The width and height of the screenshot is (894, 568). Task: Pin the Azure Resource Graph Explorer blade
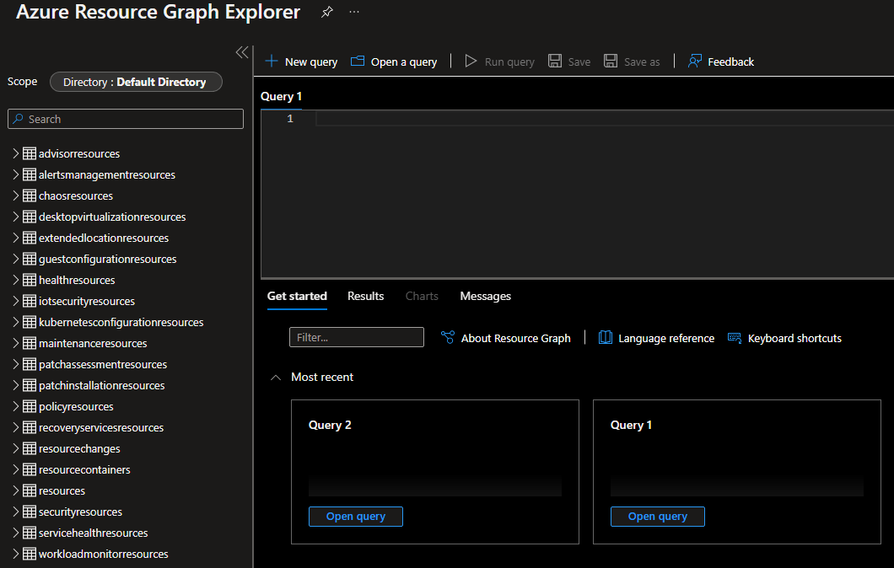click(x=326, y=12)
